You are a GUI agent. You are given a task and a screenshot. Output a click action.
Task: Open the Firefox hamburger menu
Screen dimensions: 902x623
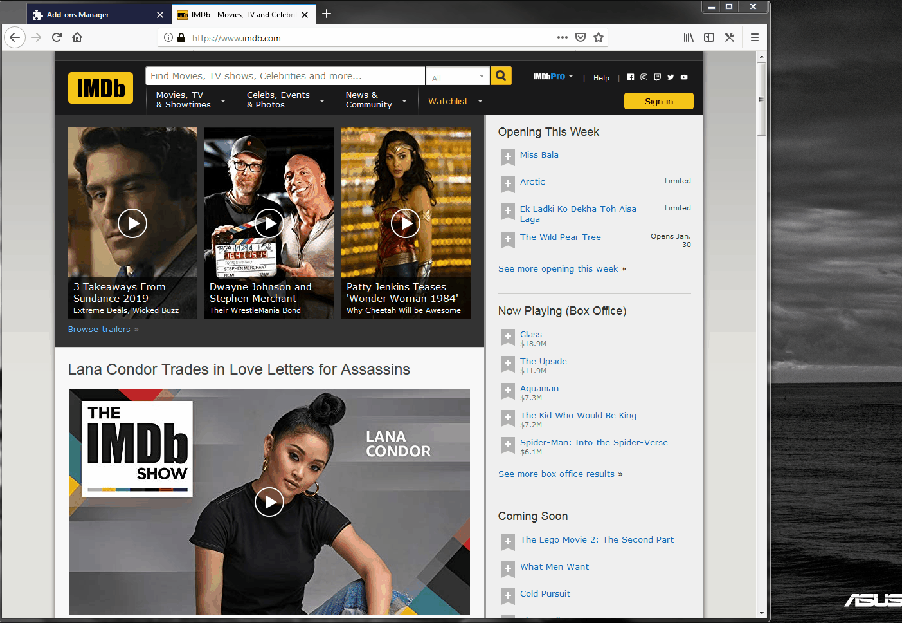[x=755, y=37]
